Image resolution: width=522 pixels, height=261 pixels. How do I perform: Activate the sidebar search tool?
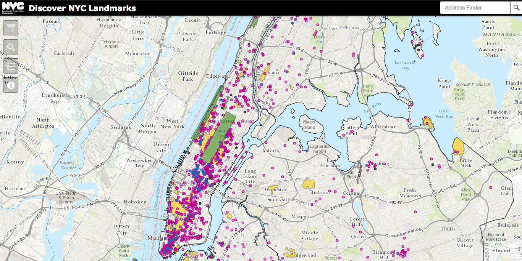click(x=10, y=46)
